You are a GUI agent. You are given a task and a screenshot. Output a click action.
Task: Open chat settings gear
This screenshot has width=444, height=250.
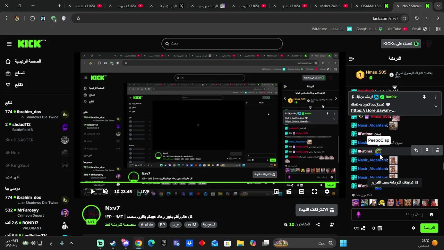413,228
